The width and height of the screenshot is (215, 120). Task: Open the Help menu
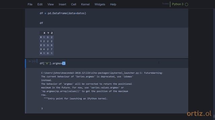(113, 4)
